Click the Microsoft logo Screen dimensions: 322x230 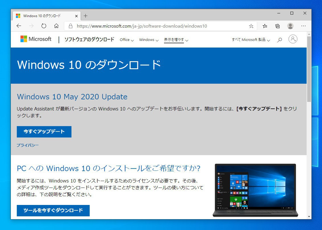pyautogui.click(x=36, y=39)
